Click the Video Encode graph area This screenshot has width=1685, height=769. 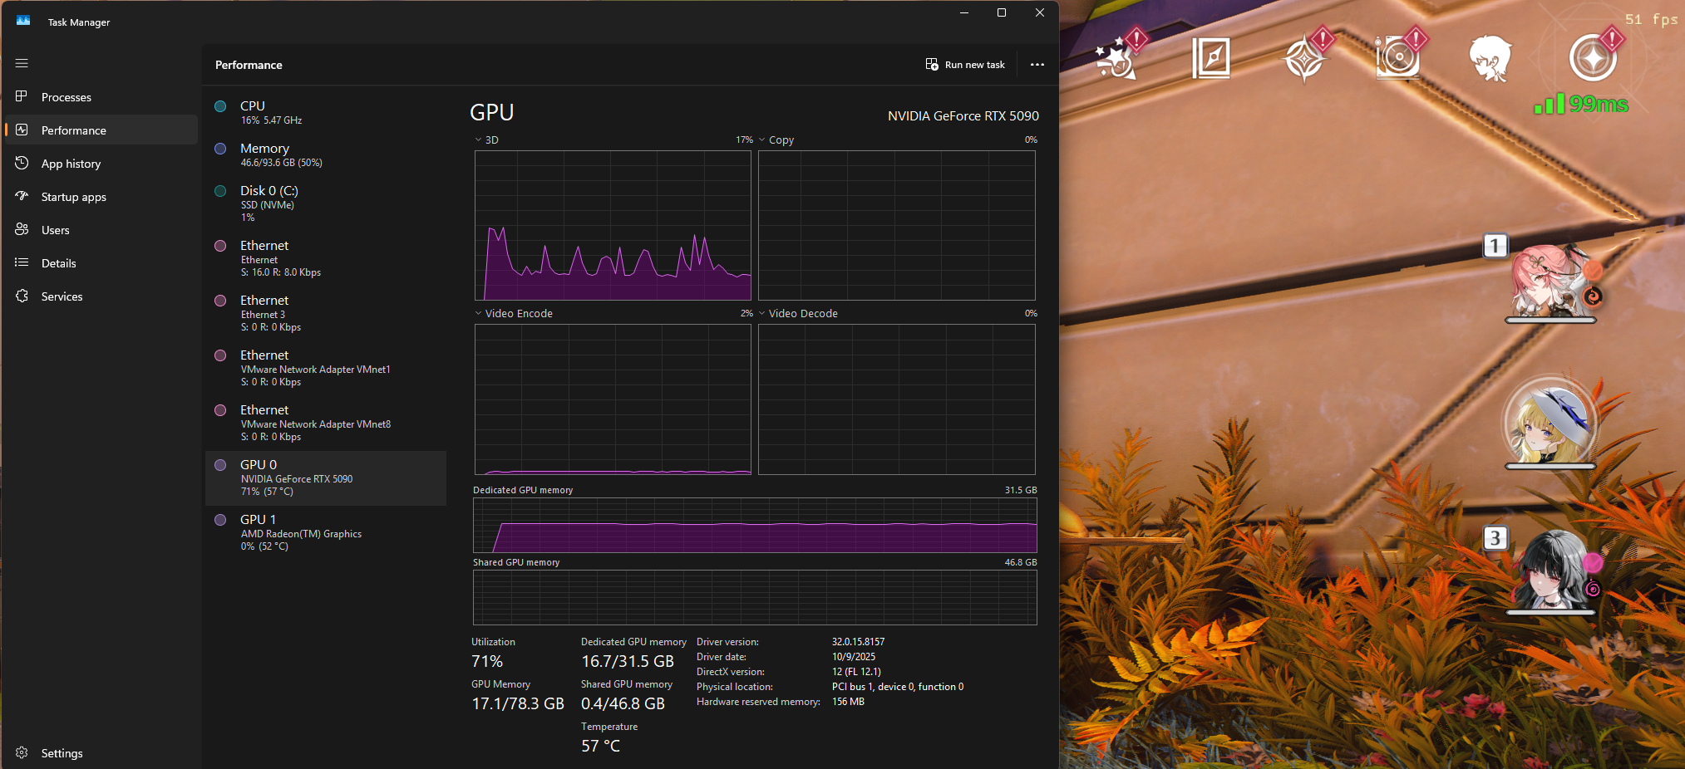[613, 399]
